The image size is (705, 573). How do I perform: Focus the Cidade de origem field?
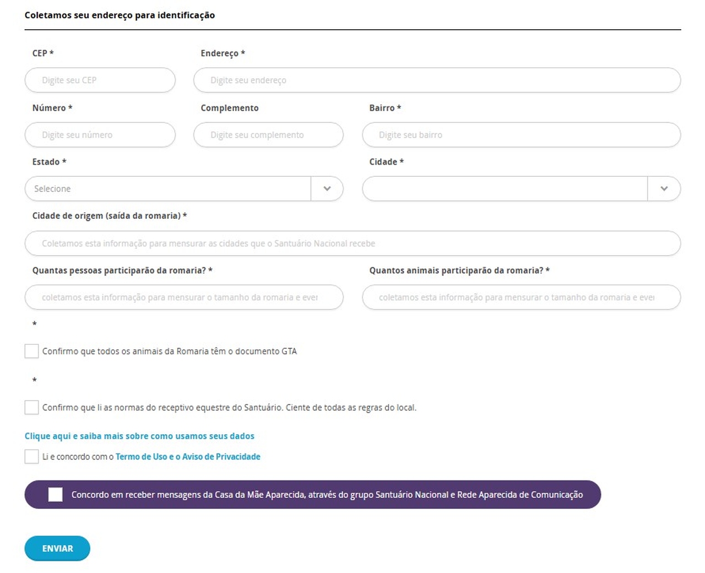click(352, 244)
